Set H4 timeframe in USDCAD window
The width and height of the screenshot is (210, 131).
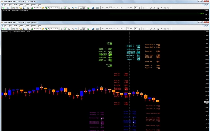click(x=121, y=8)
